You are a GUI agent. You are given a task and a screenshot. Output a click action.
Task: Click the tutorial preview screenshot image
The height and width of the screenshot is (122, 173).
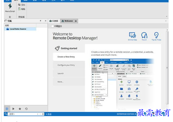point(123,84)
